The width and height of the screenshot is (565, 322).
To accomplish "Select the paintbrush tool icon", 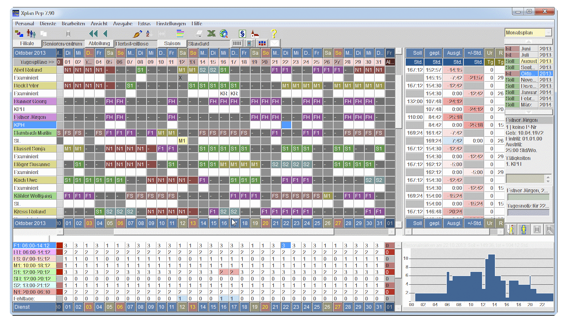I will point(137,34).
